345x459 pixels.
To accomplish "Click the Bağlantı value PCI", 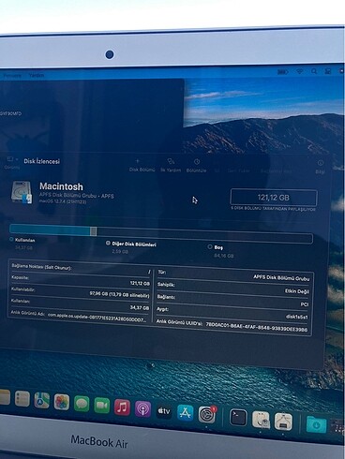I will 305,304.
